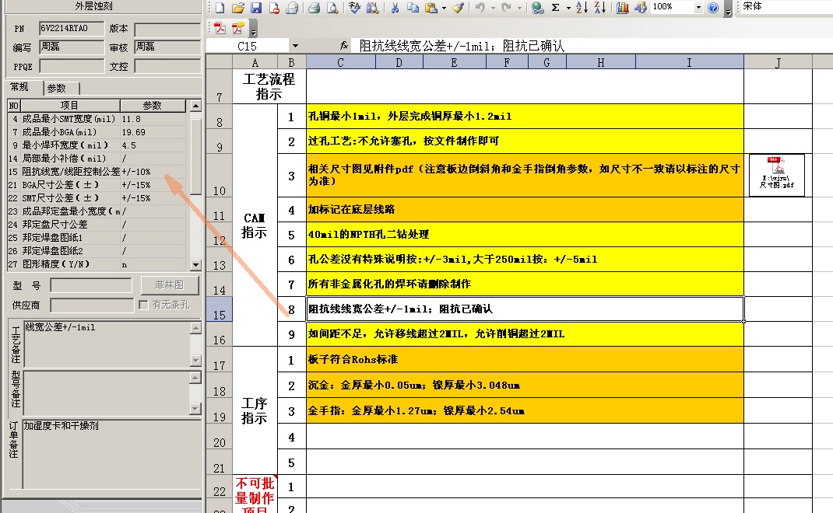Switch to the 参数 tab

56,88
